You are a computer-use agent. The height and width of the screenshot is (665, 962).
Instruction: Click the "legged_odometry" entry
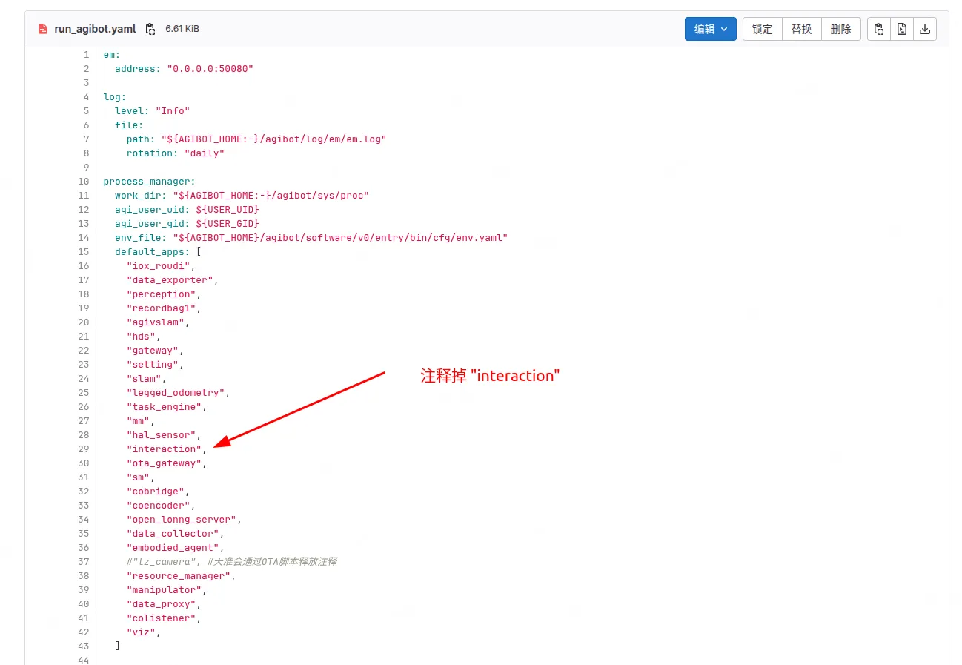[175, 392]
